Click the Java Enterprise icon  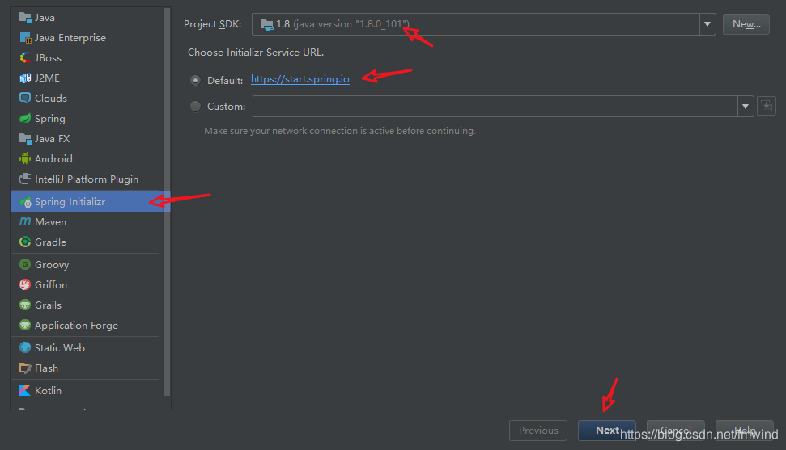click(25, 37)
